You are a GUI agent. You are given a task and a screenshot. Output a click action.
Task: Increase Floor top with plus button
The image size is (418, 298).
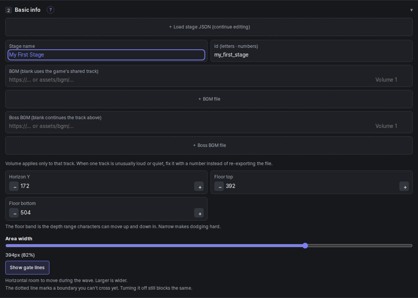tap(404, 186)
